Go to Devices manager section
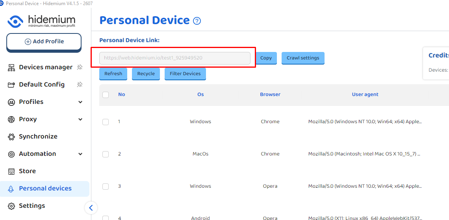This screenshot has width=449, height=220. [45, 67]
